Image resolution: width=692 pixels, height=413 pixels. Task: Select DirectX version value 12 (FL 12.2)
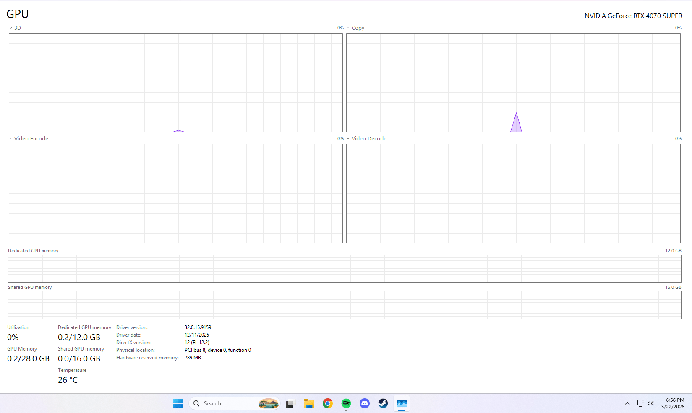point(197,343)
